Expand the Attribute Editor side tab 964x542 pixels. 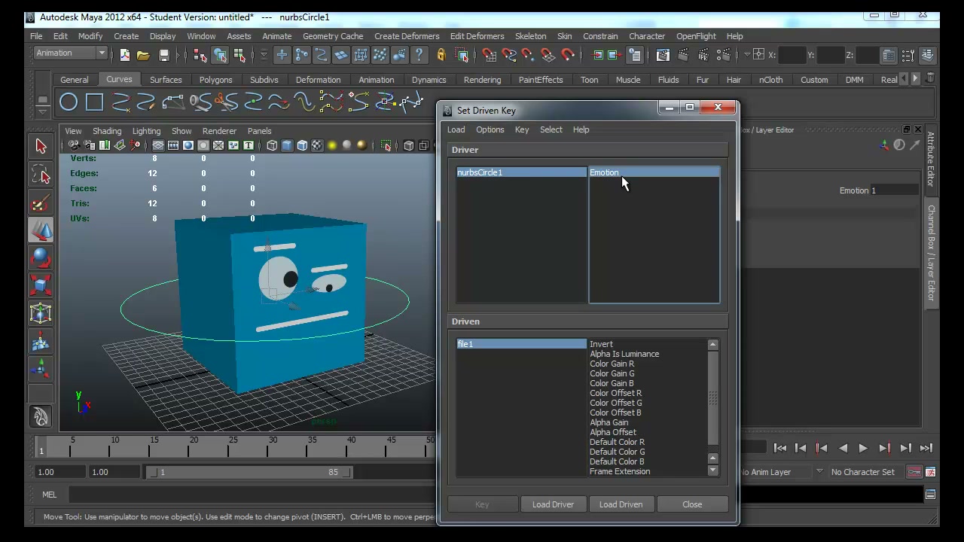coord(931,159)
